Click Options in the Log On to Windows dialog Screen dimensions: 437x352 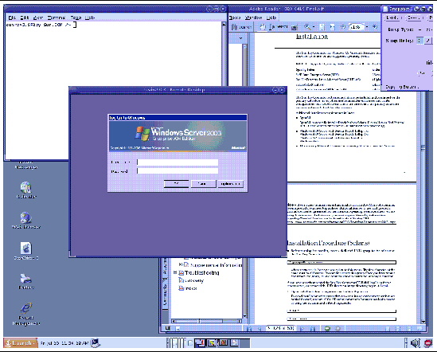[x=230, y=183]
